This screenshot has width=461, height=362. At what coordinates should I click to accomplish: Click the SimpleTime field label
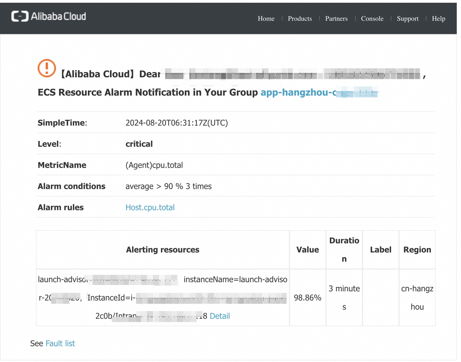click(x=62, y=123)
